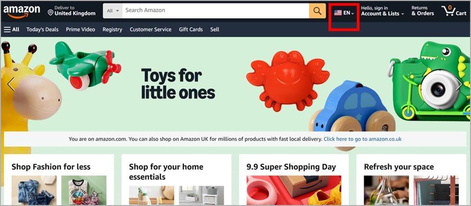Viewport: 471px width, 206px height.
Task: Open Today's Deals in navigation bar
Action: click(x=42, y=29)
